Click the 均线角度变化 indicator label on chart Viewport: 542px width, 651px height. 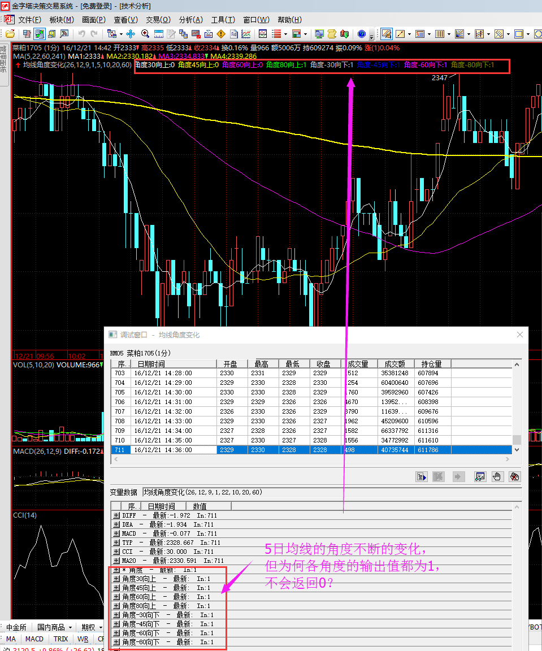tap(77, 65)
